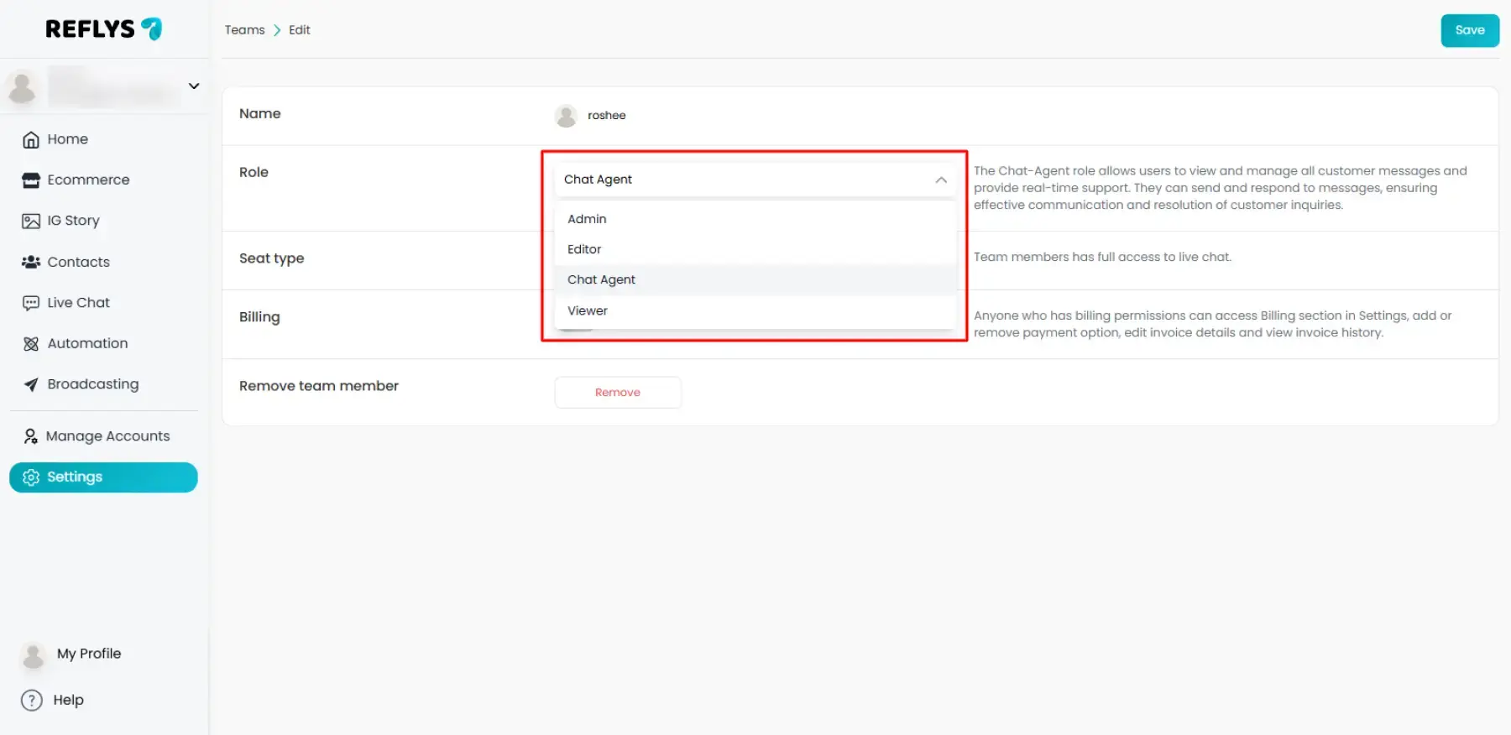Go to My Profile
Screen dimensions: 1511x735
(x=88, y=654)
